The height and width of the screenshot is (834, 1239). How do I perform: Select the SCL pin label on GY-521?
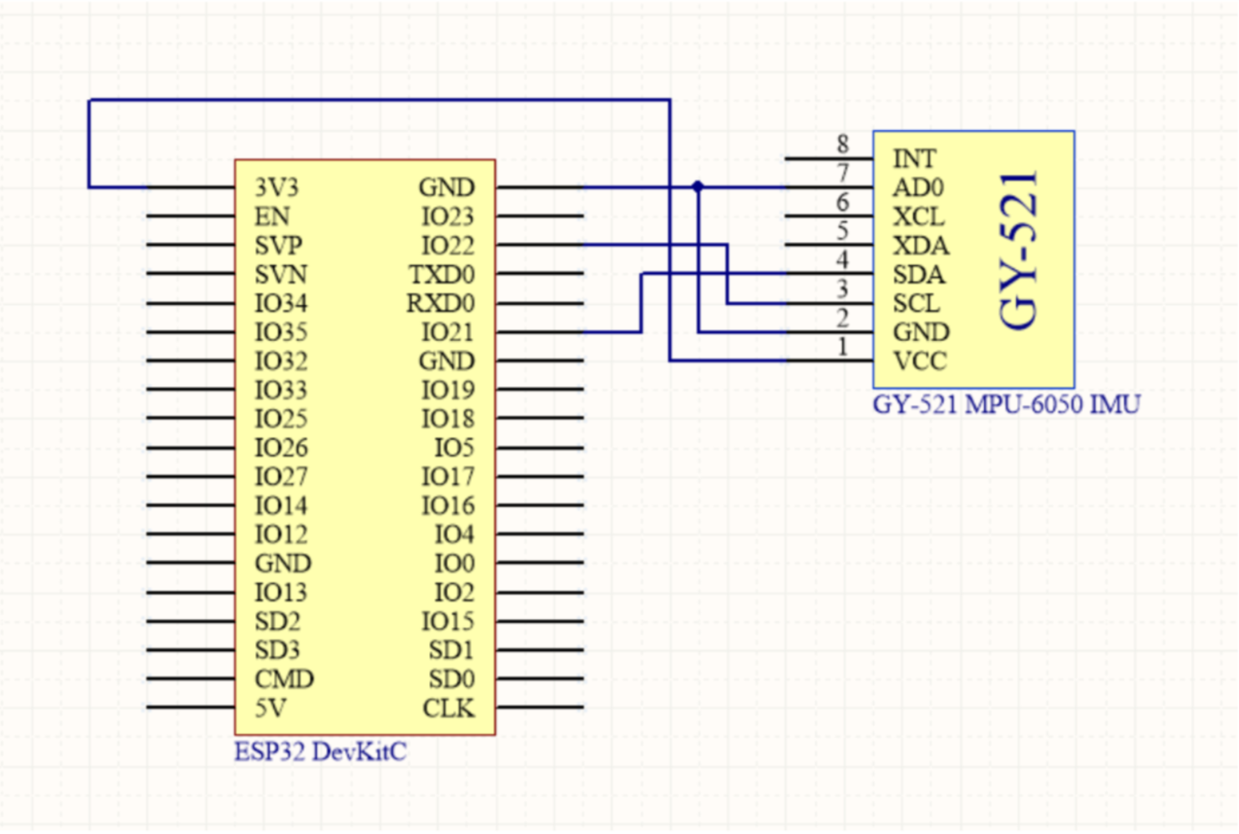(916, 303)
